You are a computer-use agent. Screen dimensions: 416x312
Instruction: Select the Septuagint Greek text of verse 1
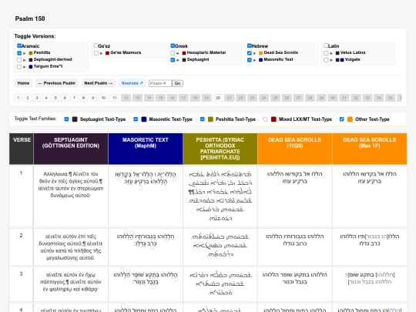coord(71,185)
